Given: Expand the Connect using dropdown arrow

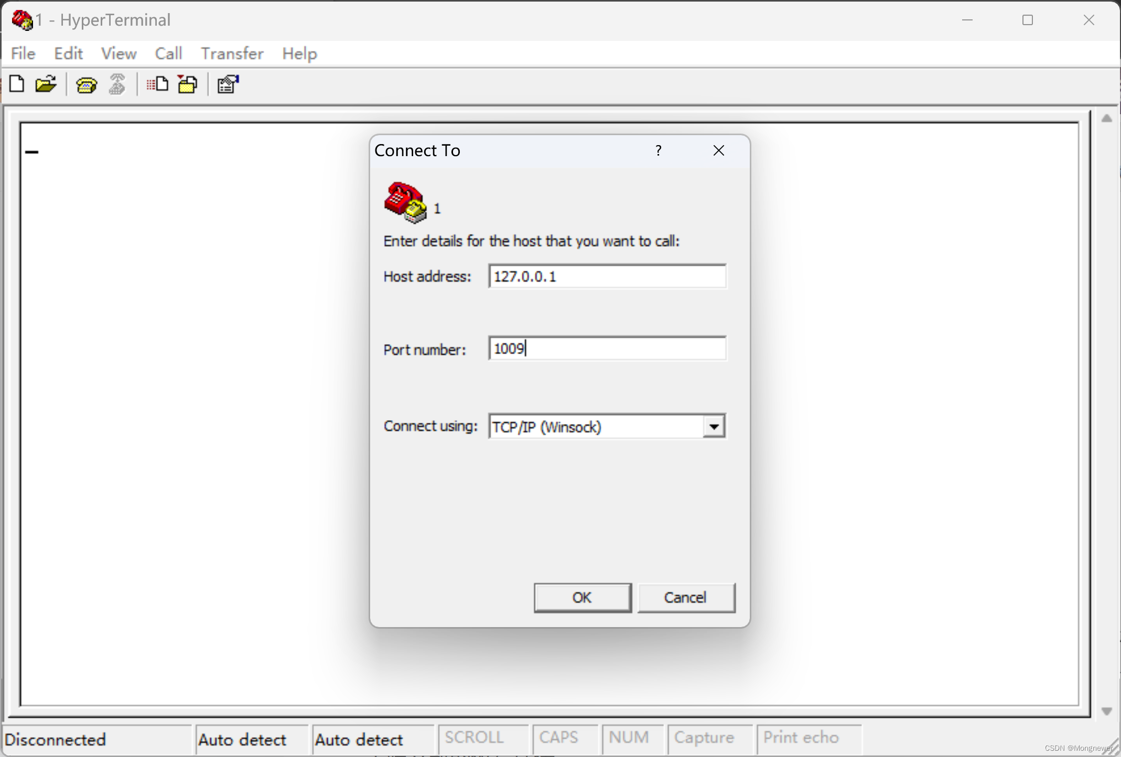Looking at the screenshot, I should (x=714, y=426).
